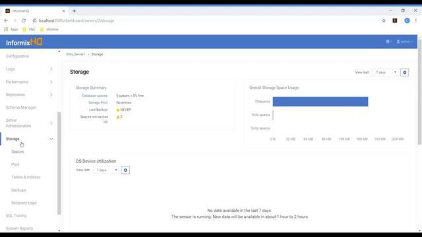Reload the current page
This screenshot has height=237, width=422.
(24, 20)
